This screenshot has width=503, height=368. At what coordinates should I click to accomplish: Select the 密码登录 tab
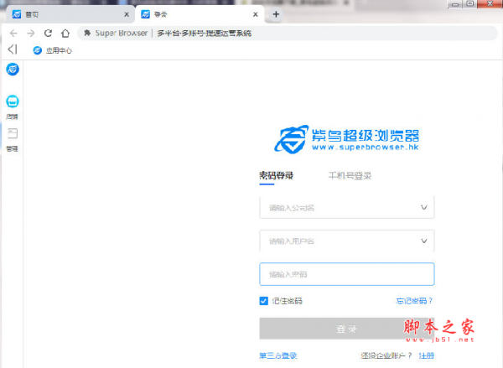tap(276, 176)
